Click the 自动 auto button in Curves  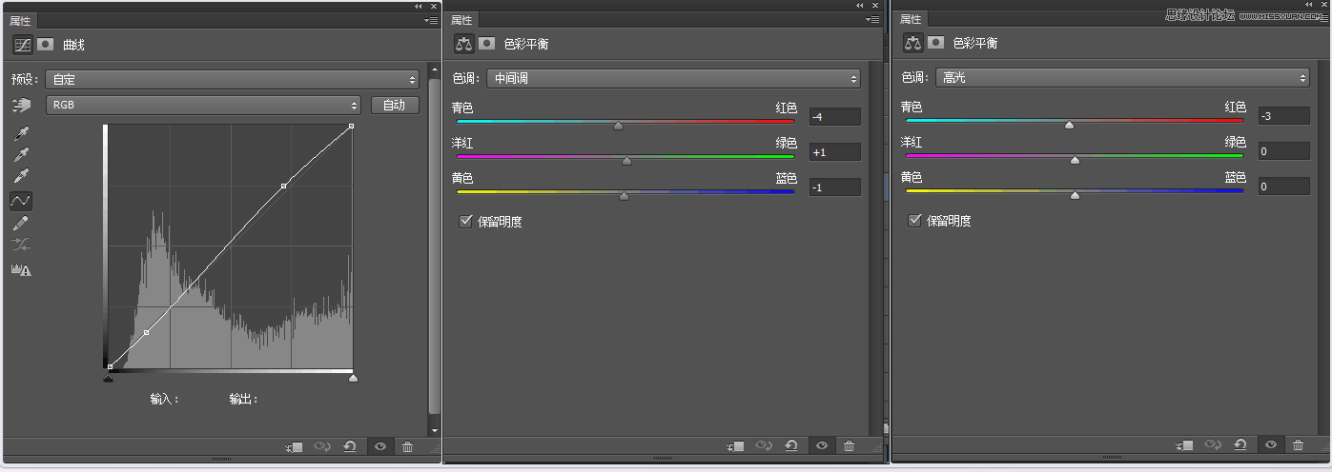tap(395, 105)
